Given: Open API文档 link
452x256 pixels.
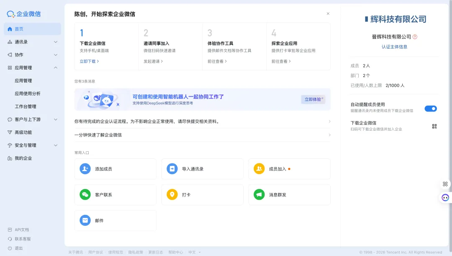Looking at the screenshot, I should [22, 230].
